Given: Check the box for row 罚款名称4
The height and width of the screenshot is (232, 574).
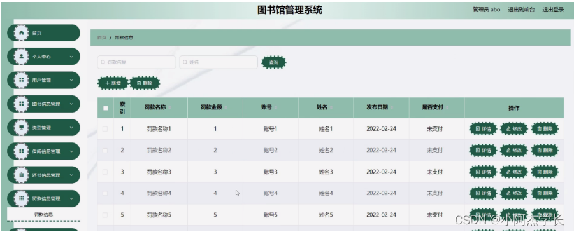Looking at the screenshot, I should (x=105, y=193).
